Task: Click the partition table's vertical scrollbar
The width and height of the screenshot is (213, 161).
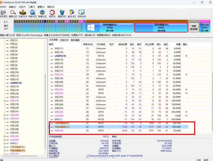Action: point(212,101)
